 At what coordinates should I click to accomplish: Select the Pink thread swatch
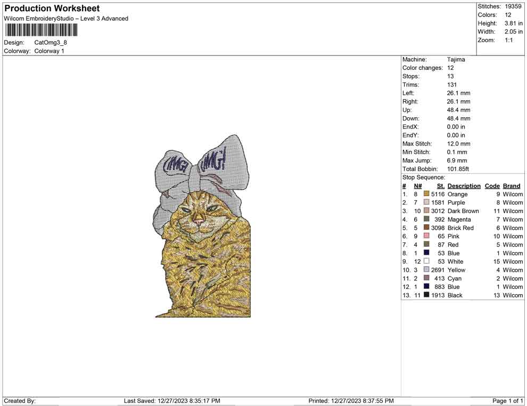click(425, 236)
